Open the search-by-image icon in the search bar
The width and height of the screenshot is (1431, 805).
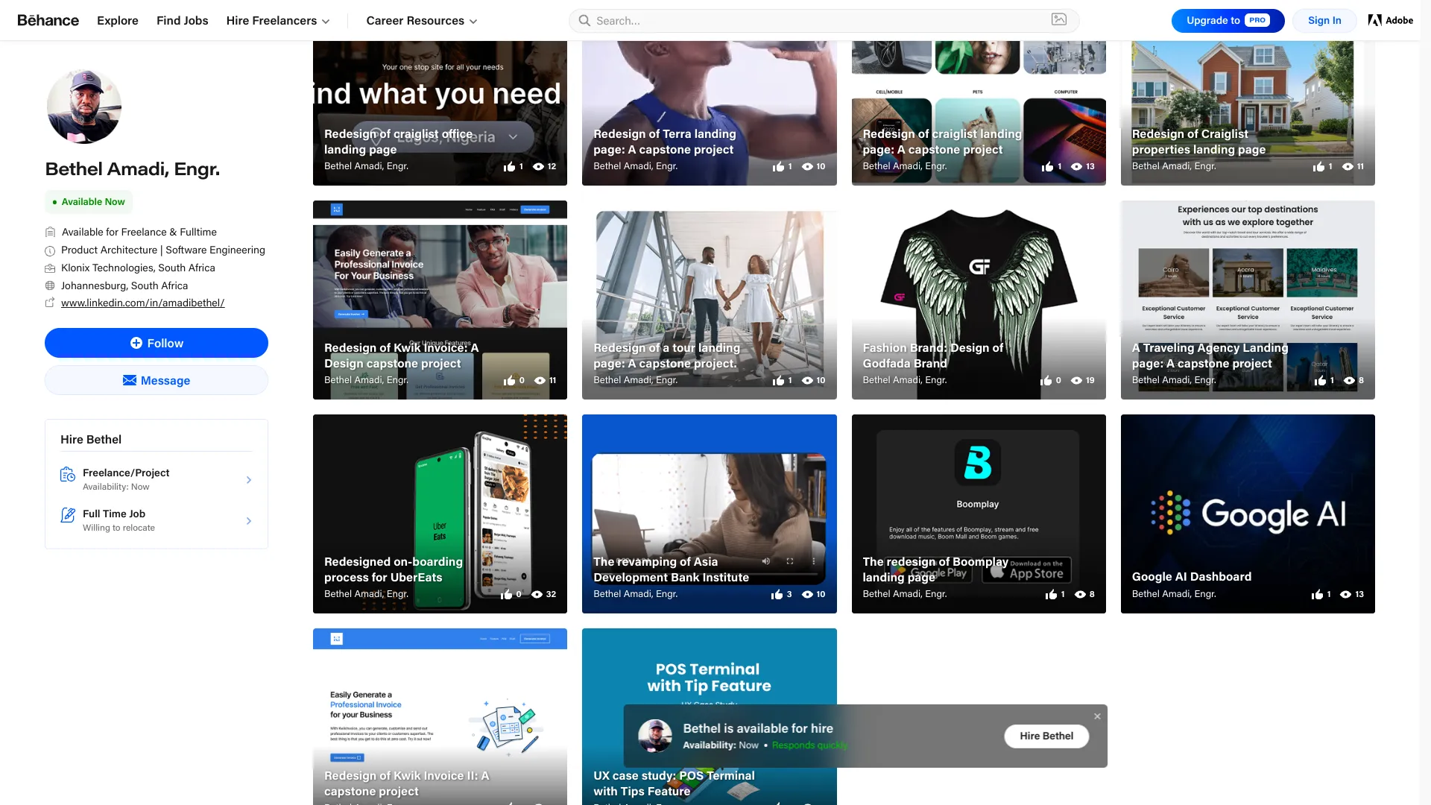(1058, 20)
